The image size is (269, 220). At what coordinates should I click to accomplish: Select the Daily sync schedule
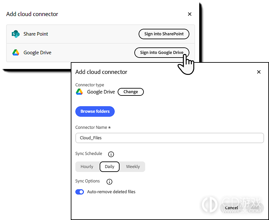pyautogui.click(x=109, y=167)
